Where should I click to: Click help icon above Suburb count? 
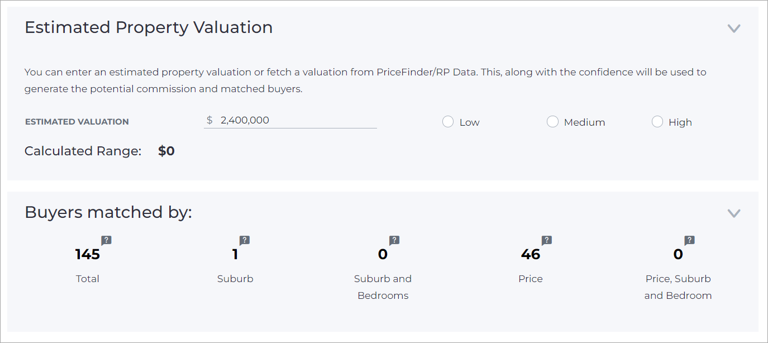244,241
